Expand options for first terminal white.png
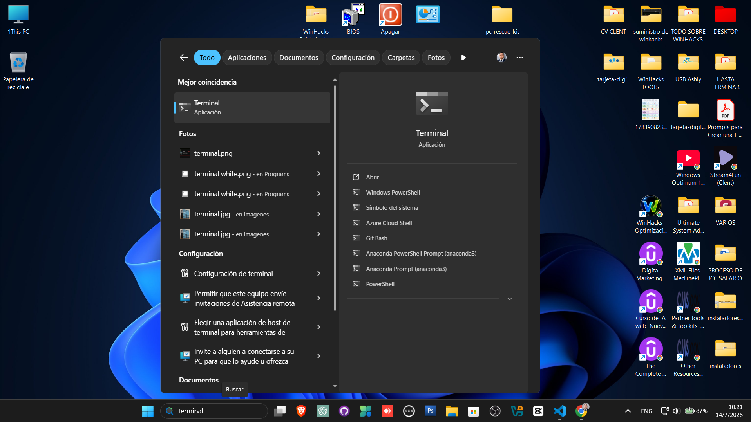Viewport: 751px width, 422px height. click(x=319, y=174)
